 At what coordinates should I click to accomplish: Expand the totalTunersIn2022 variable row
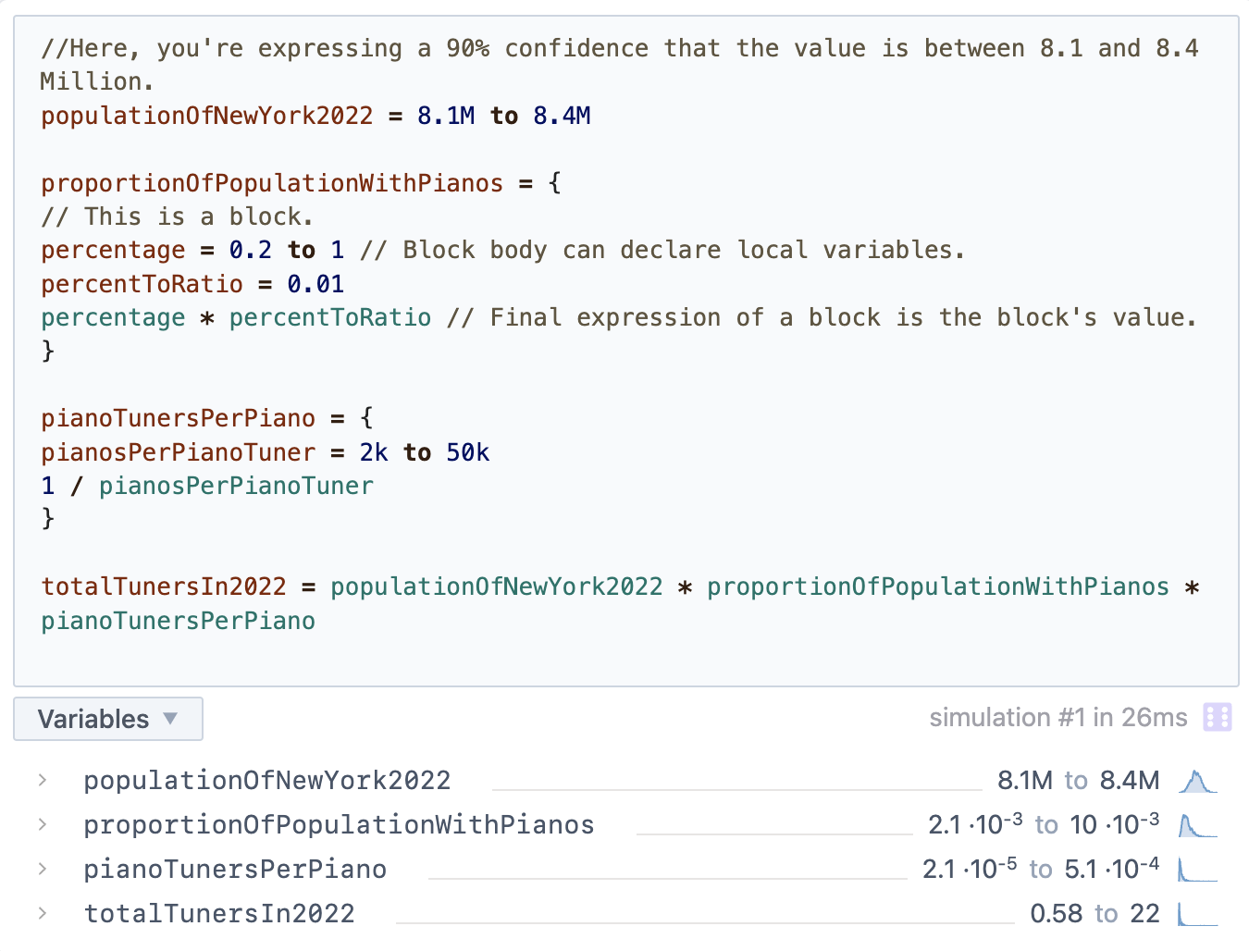coord(43,913)
